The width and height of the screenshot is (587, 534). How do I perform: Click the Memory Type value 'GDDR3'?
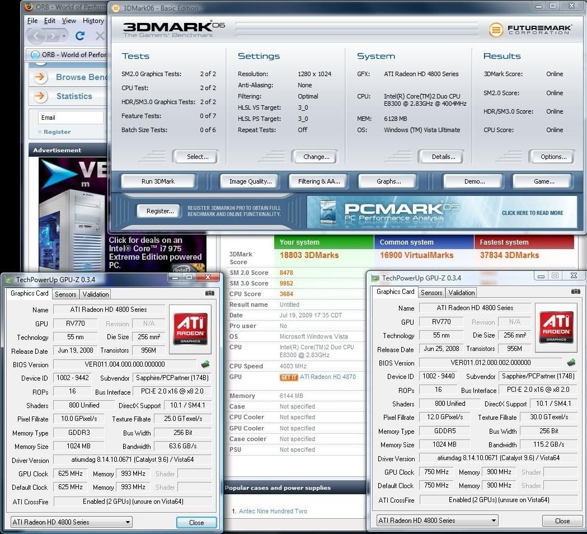(x=79, y=433)
